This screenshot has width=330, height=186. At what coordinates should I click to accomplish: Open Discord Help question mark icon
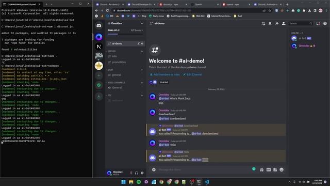325,24
